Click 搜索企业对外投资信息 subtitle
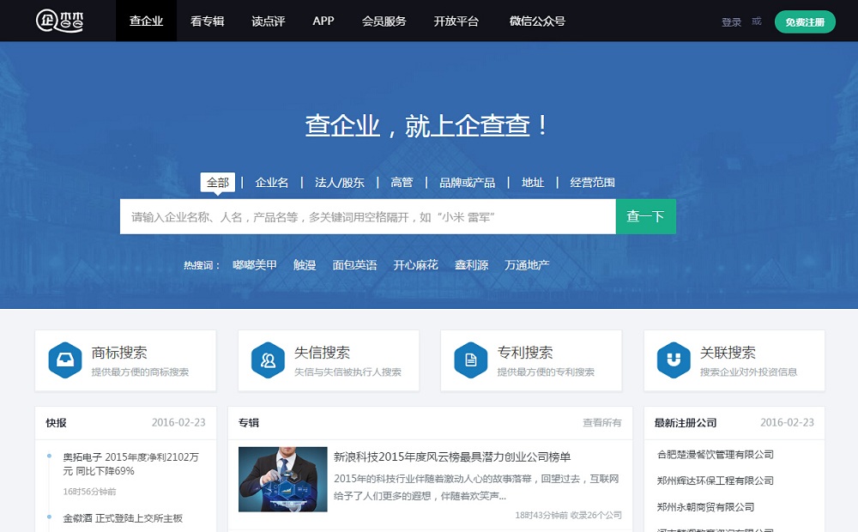The height and width of the screenshot is (532, 858). 748,372
